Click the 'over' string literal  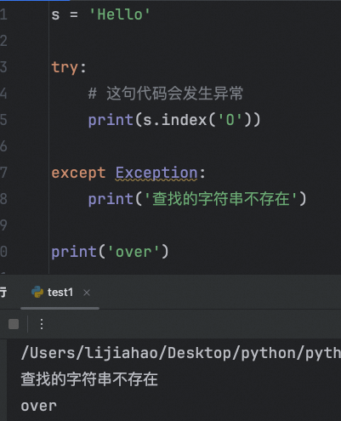[134, 252]
